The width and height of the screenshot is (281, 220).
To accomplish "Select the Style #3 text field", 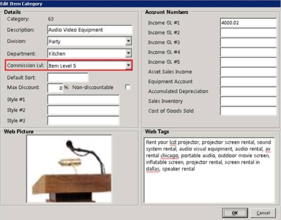I will (x=83, y=120).
